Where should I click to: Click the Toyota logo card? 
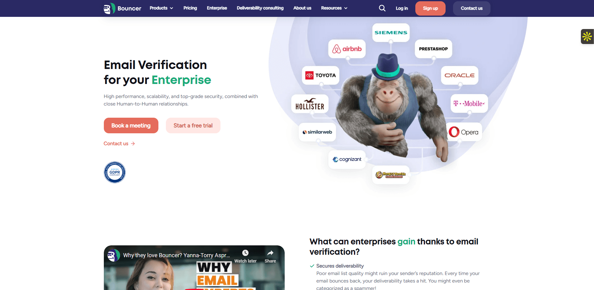(x=321, y=75)
